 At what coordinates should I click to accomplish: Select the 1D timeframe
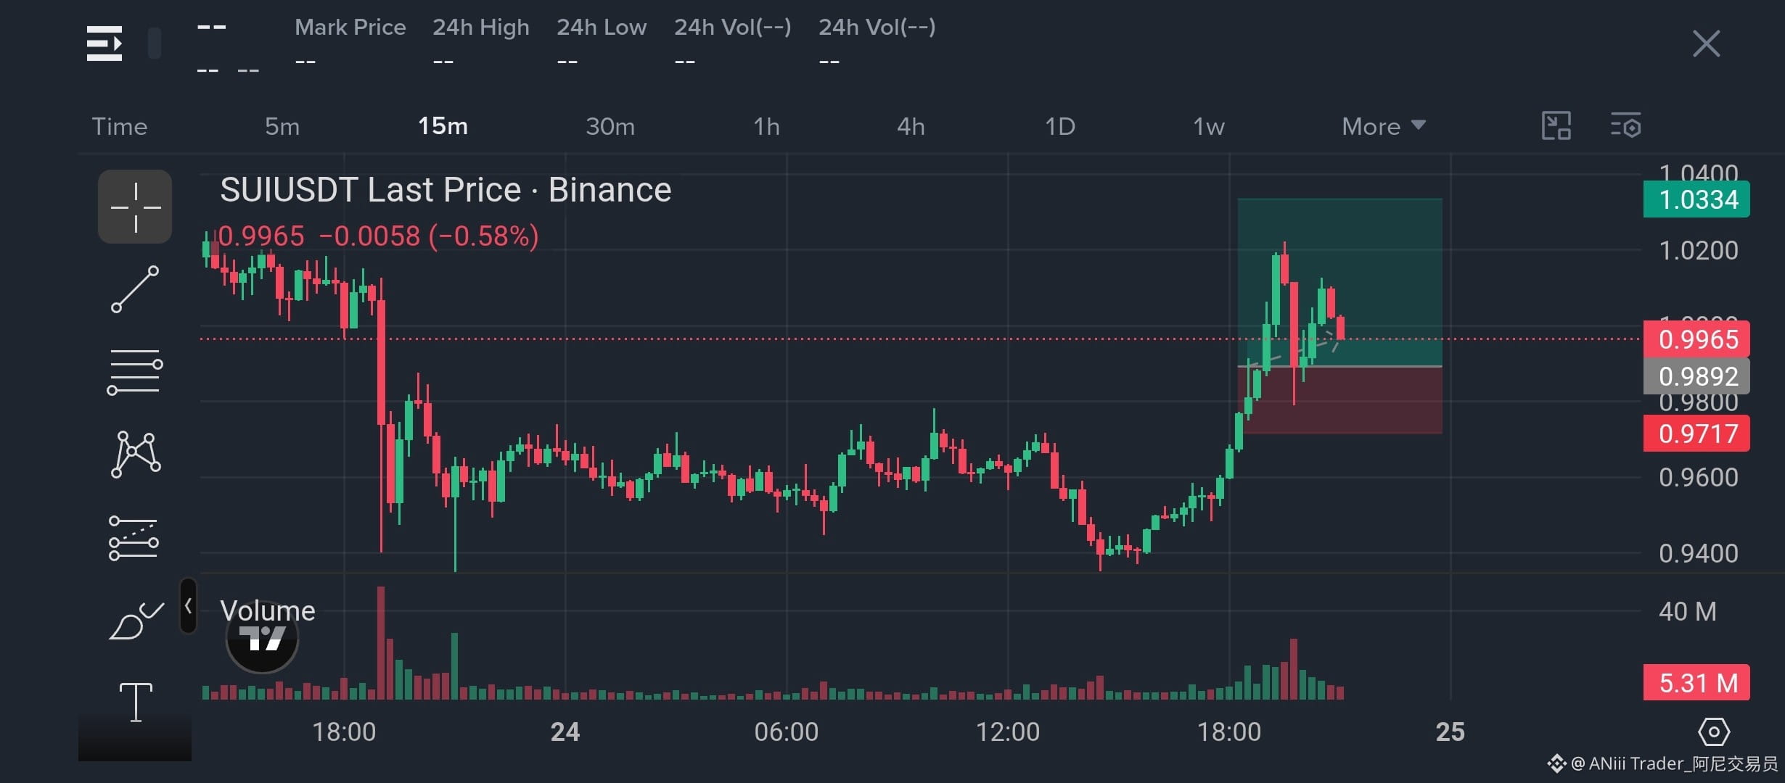pos(1060,126)
